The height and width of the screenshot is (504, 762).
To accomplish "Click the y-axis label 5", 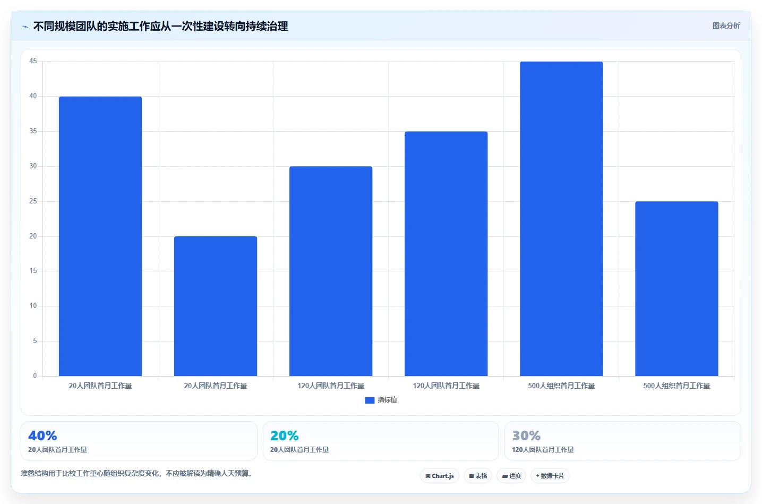I will (35, 341).
